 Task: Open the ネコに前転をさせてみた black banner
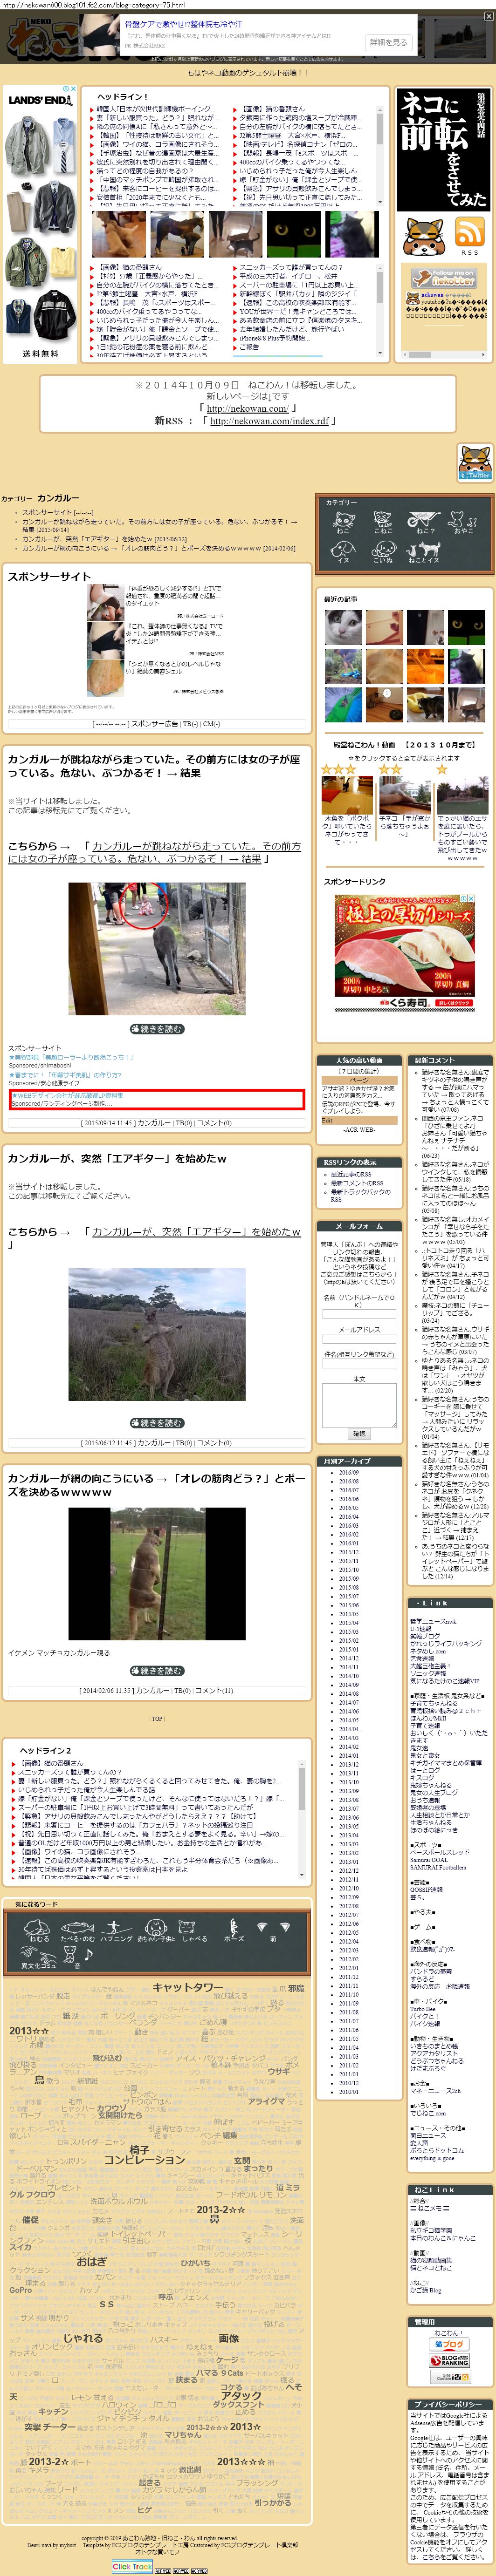pyautogui.click(x=443, y=149)
